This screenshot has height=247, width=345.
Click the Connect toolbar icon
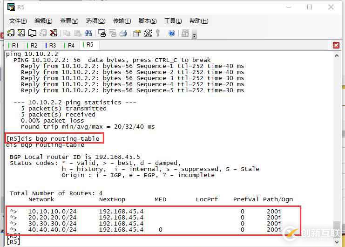coord(10,33)
